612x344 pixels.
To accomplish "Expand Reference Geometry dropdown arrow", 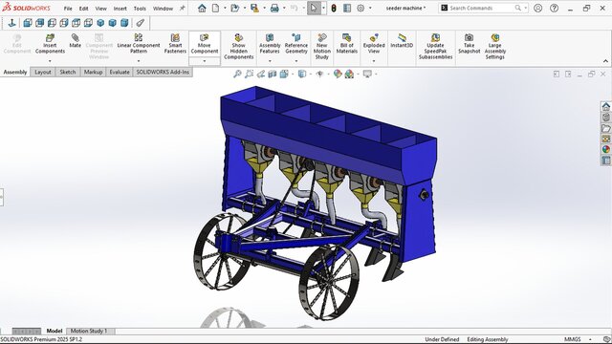I will (296, 61).
